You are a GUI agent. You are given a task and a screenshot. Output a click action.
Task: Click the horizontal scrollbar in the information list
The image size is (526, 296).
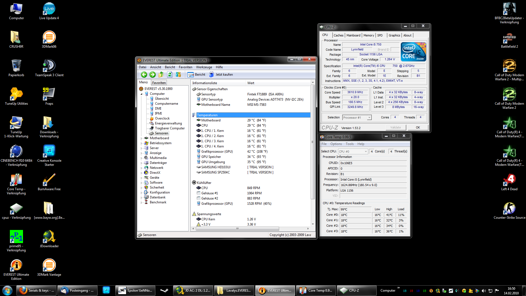pyautogui.click(x=237, y=229)
